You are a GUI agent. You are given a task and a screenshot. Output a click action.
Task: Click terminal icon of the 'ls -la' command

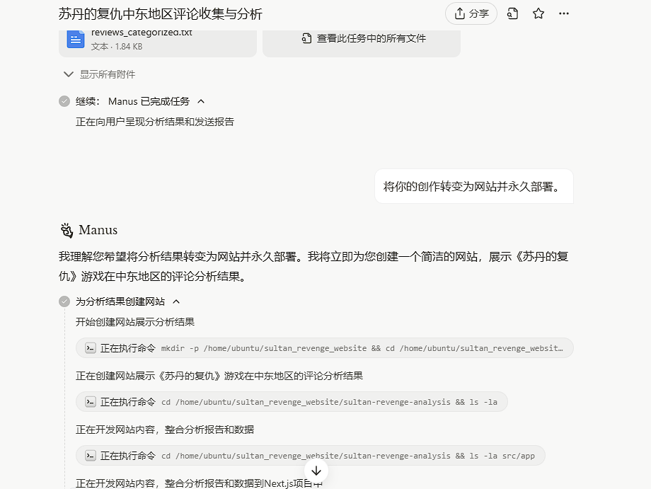click(x=91, y=402)
